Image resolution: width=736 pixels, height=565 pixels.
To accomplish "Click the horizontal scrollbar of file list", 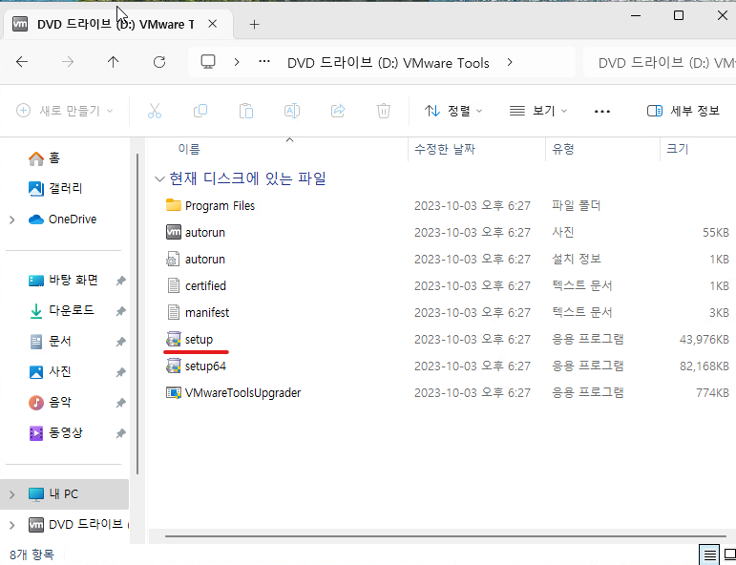I will click(445, 536).
